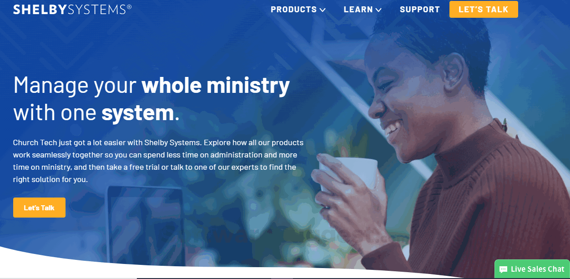Click the orange LET'S TALK header button
This screenshot has width=570, height=279.
(484, 10)
